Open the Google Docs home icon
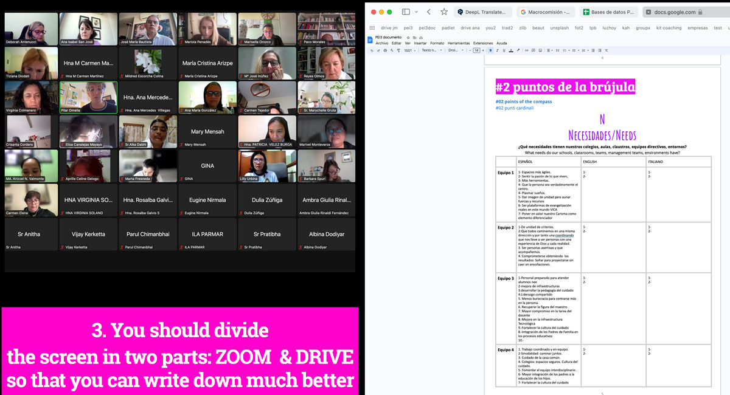This screenshot has height=395, width=730. (370, 39)
